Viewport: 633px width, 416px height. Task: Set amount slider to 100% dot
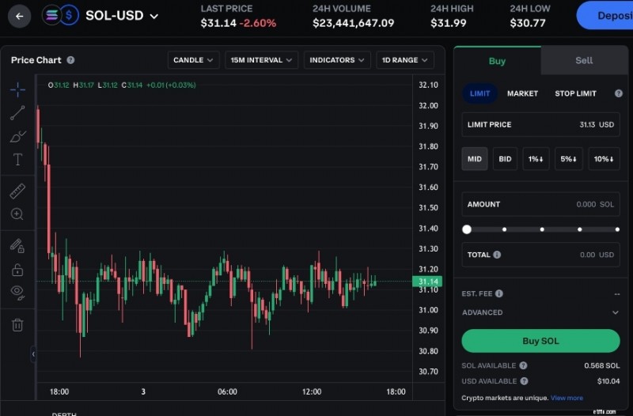(617, 229)
